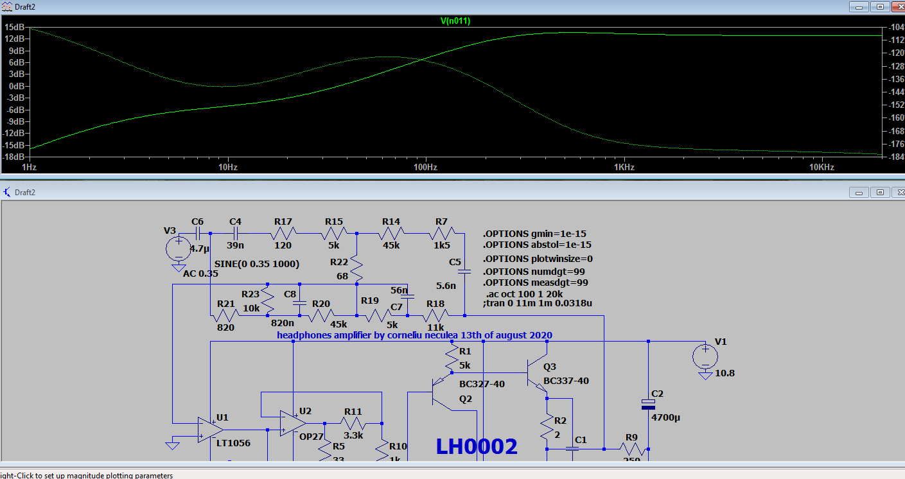905x479 pixels.
Task: Select the R14 resistor symbol
Action: pos(392,232)
